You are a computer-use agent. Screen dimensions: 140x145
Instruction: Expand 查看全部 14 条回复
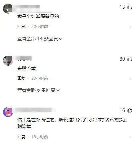[x=40, y=39]
